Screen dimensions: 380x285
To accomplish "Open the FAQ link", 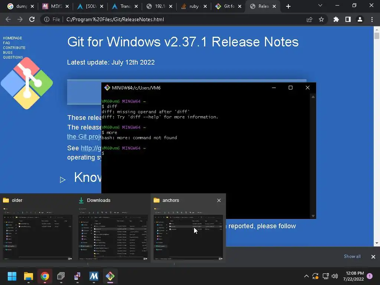I will (6, 43).
